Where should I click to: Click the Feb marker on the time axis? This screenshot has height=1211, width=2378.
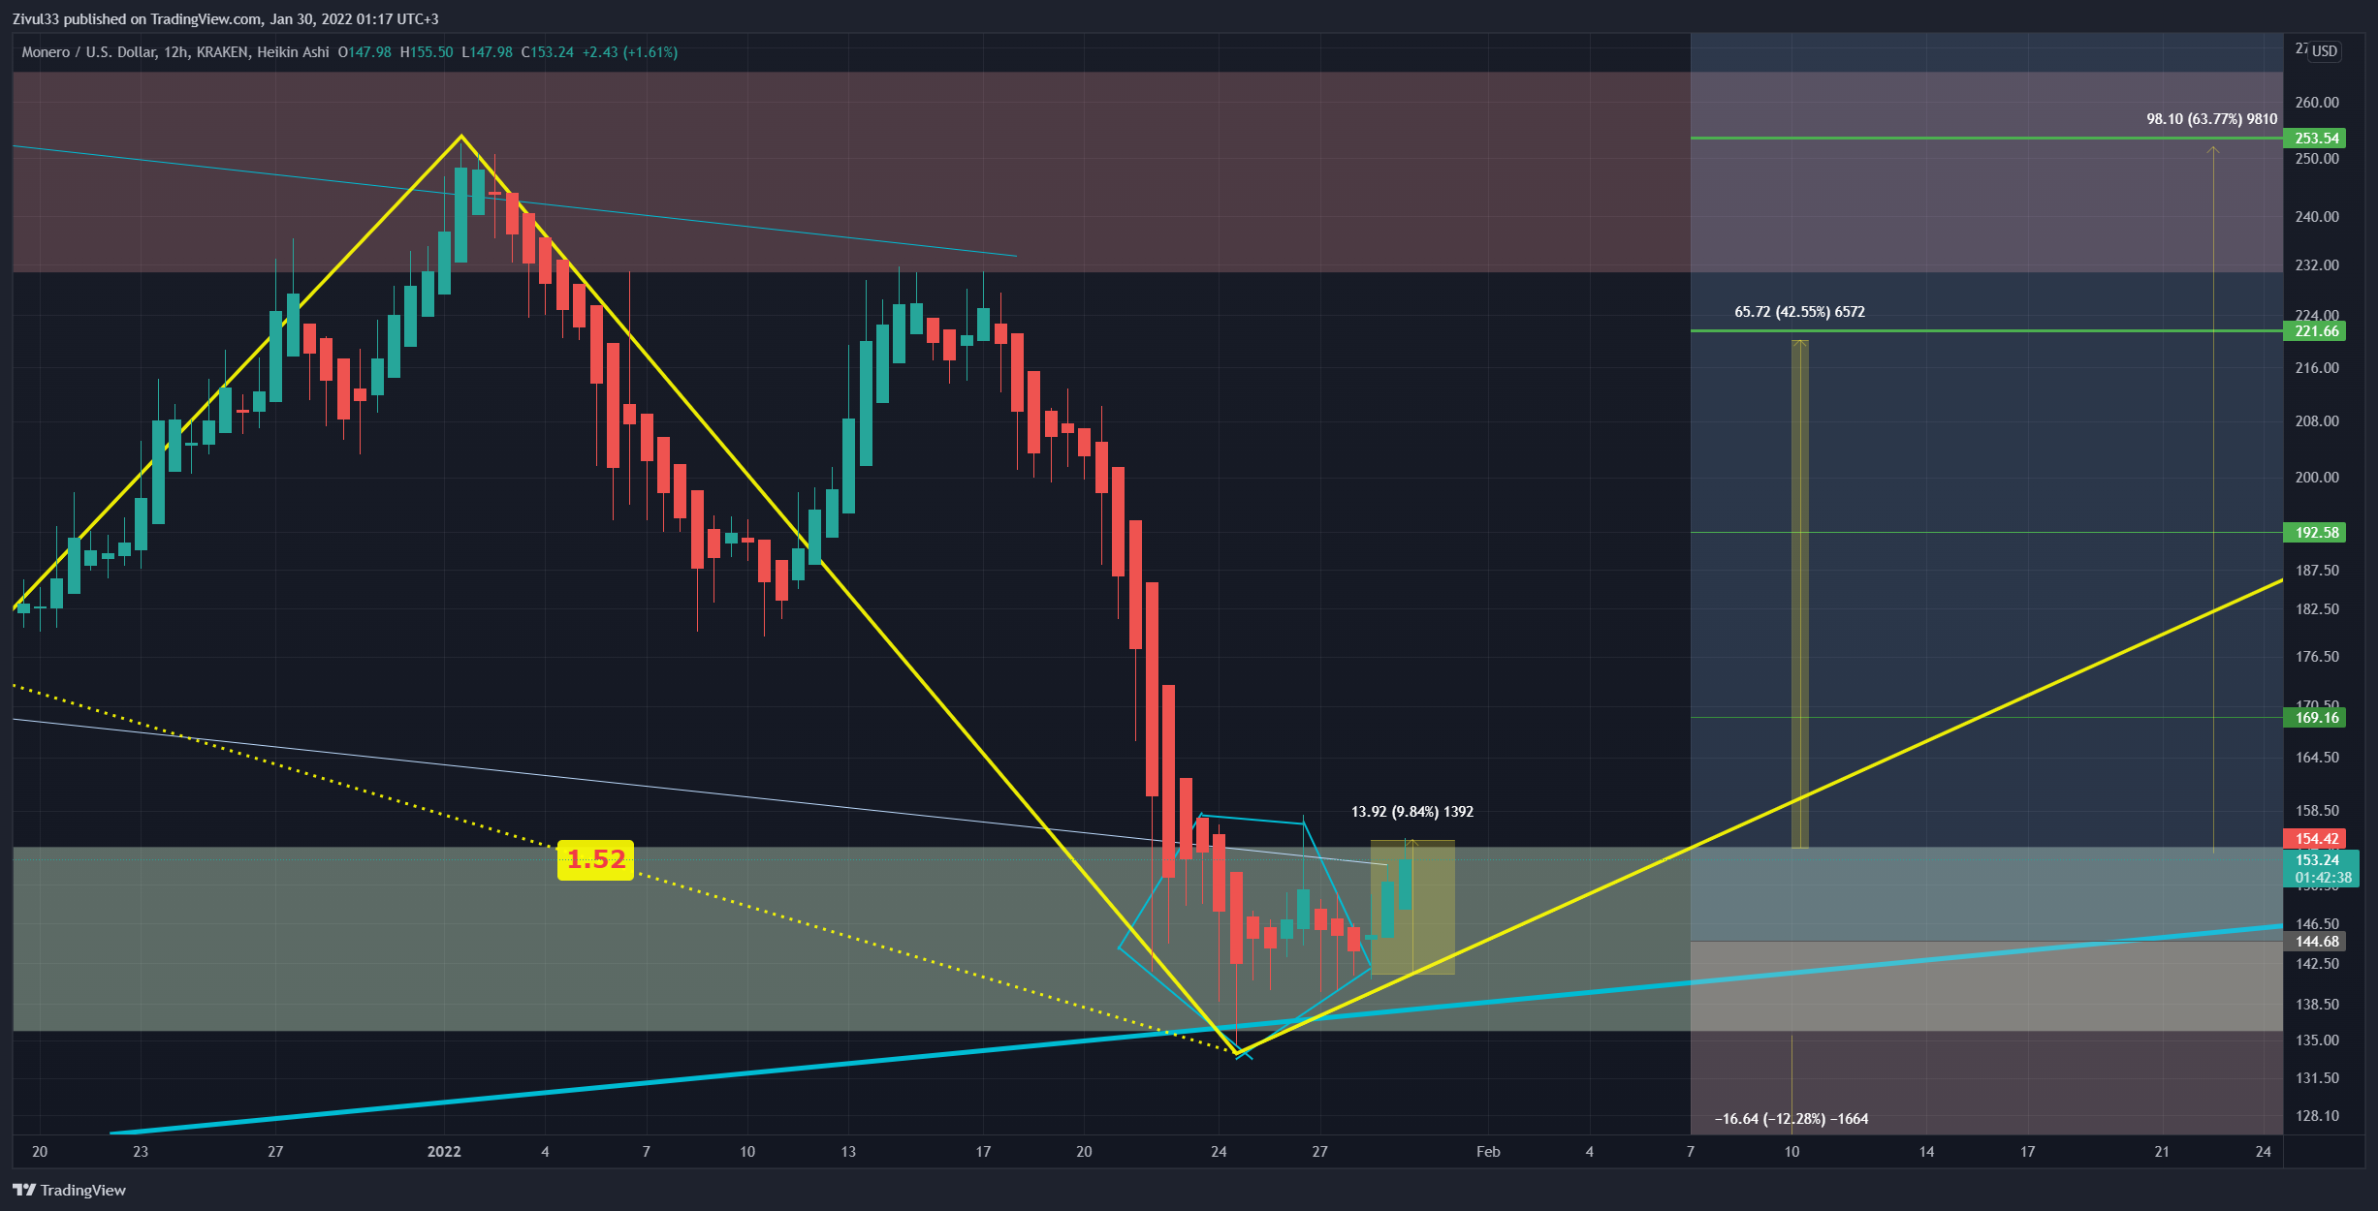click(1488, 1152)
